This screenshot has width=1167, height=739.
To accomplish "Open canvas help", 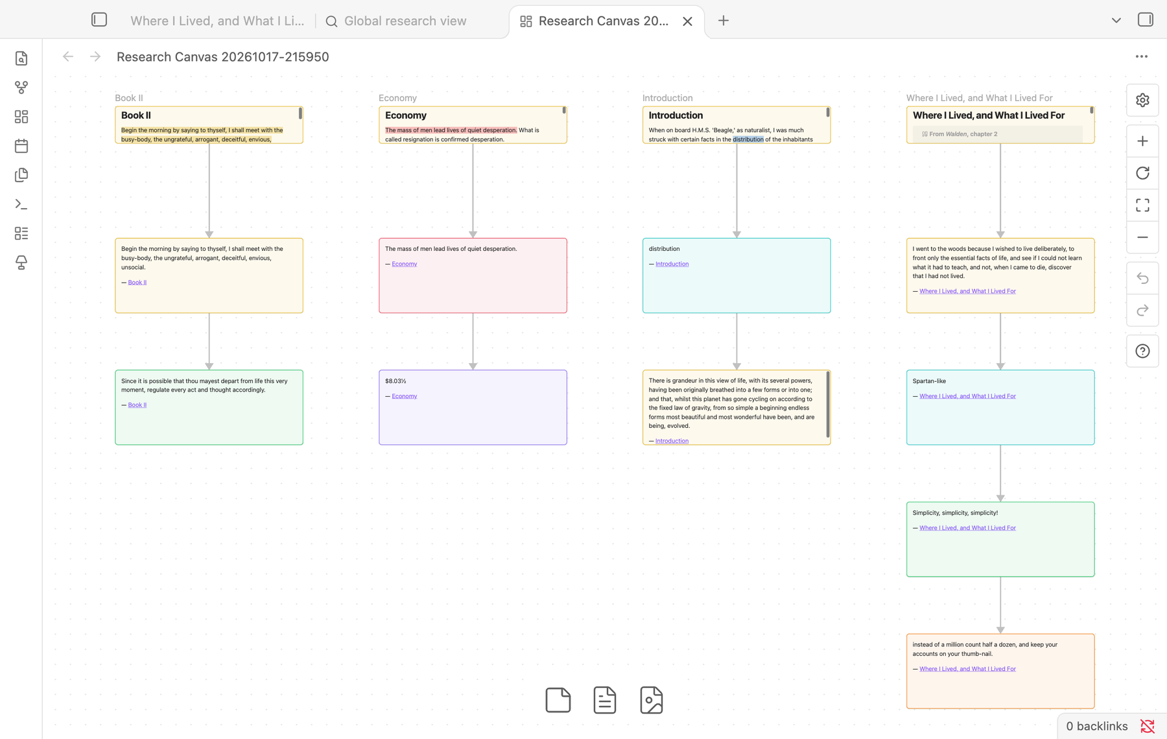I will [1142, 351].
